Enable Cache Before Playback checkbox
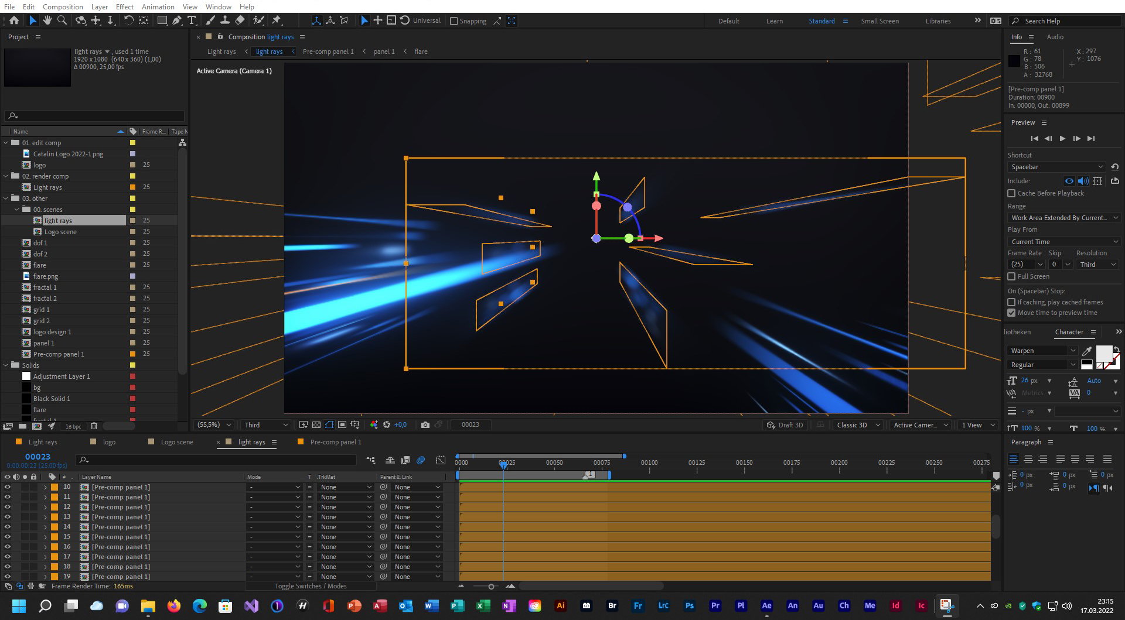This screenshot has width=1125, height=620. 1011,193
